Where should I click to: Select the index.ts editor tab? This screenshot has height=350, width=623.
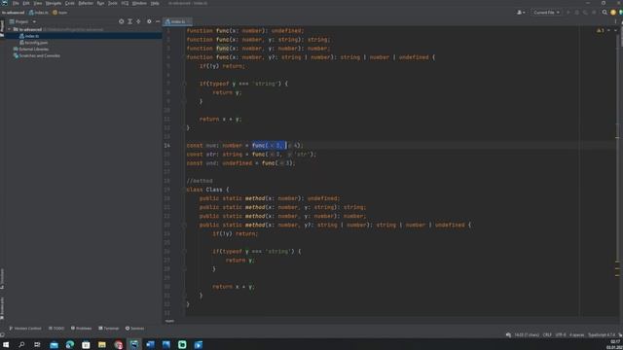[x=177, y=21]
